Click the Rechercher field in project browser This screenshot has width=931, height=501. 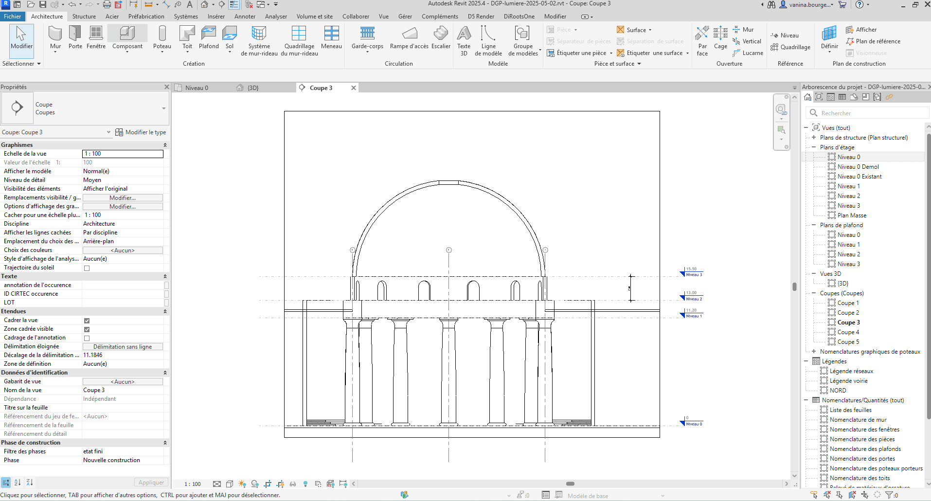(x=867, y=113)
